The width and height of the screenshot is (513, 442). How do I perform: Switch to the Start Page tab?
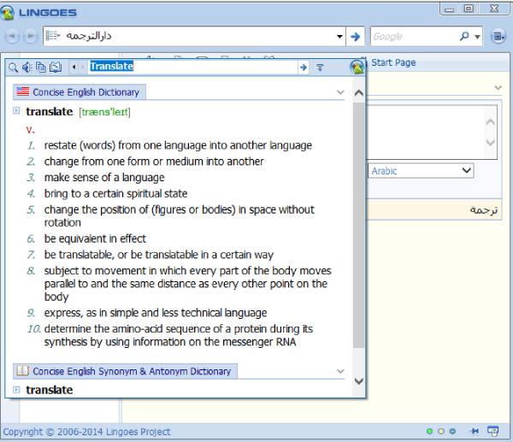point(393,62)
